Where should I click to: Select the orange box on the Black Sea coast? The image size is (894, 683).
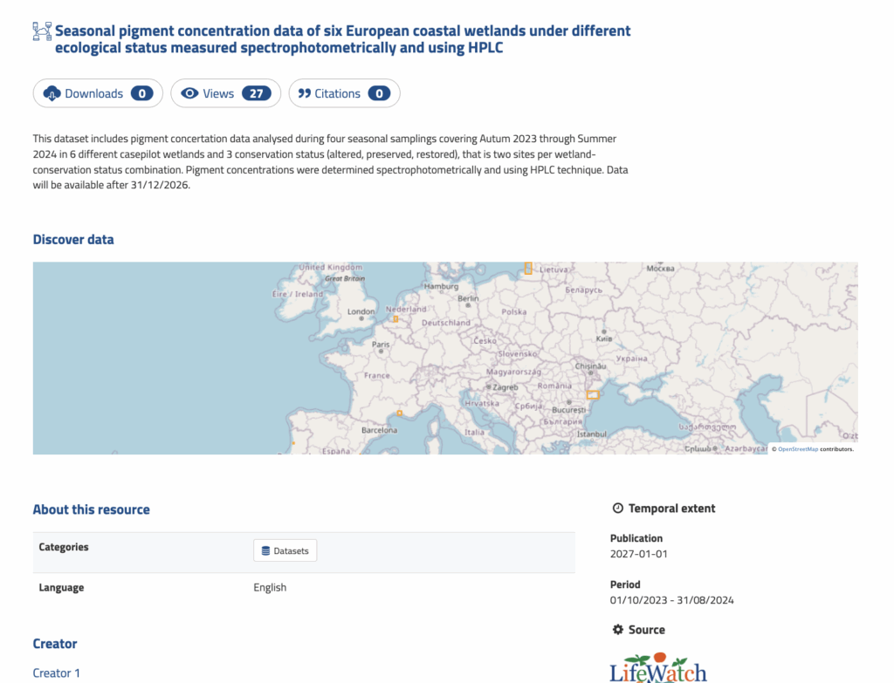593,394
